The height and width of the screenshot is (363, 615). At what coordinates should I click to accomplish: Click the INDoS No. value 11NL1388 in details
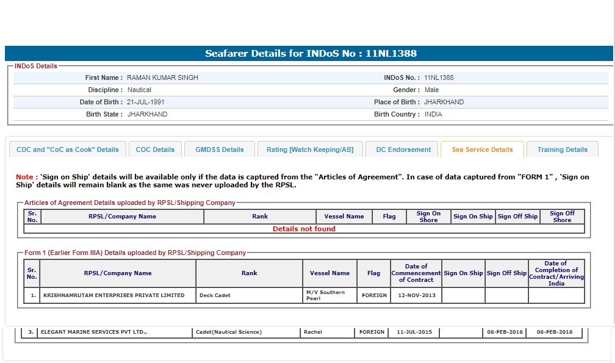439,78
